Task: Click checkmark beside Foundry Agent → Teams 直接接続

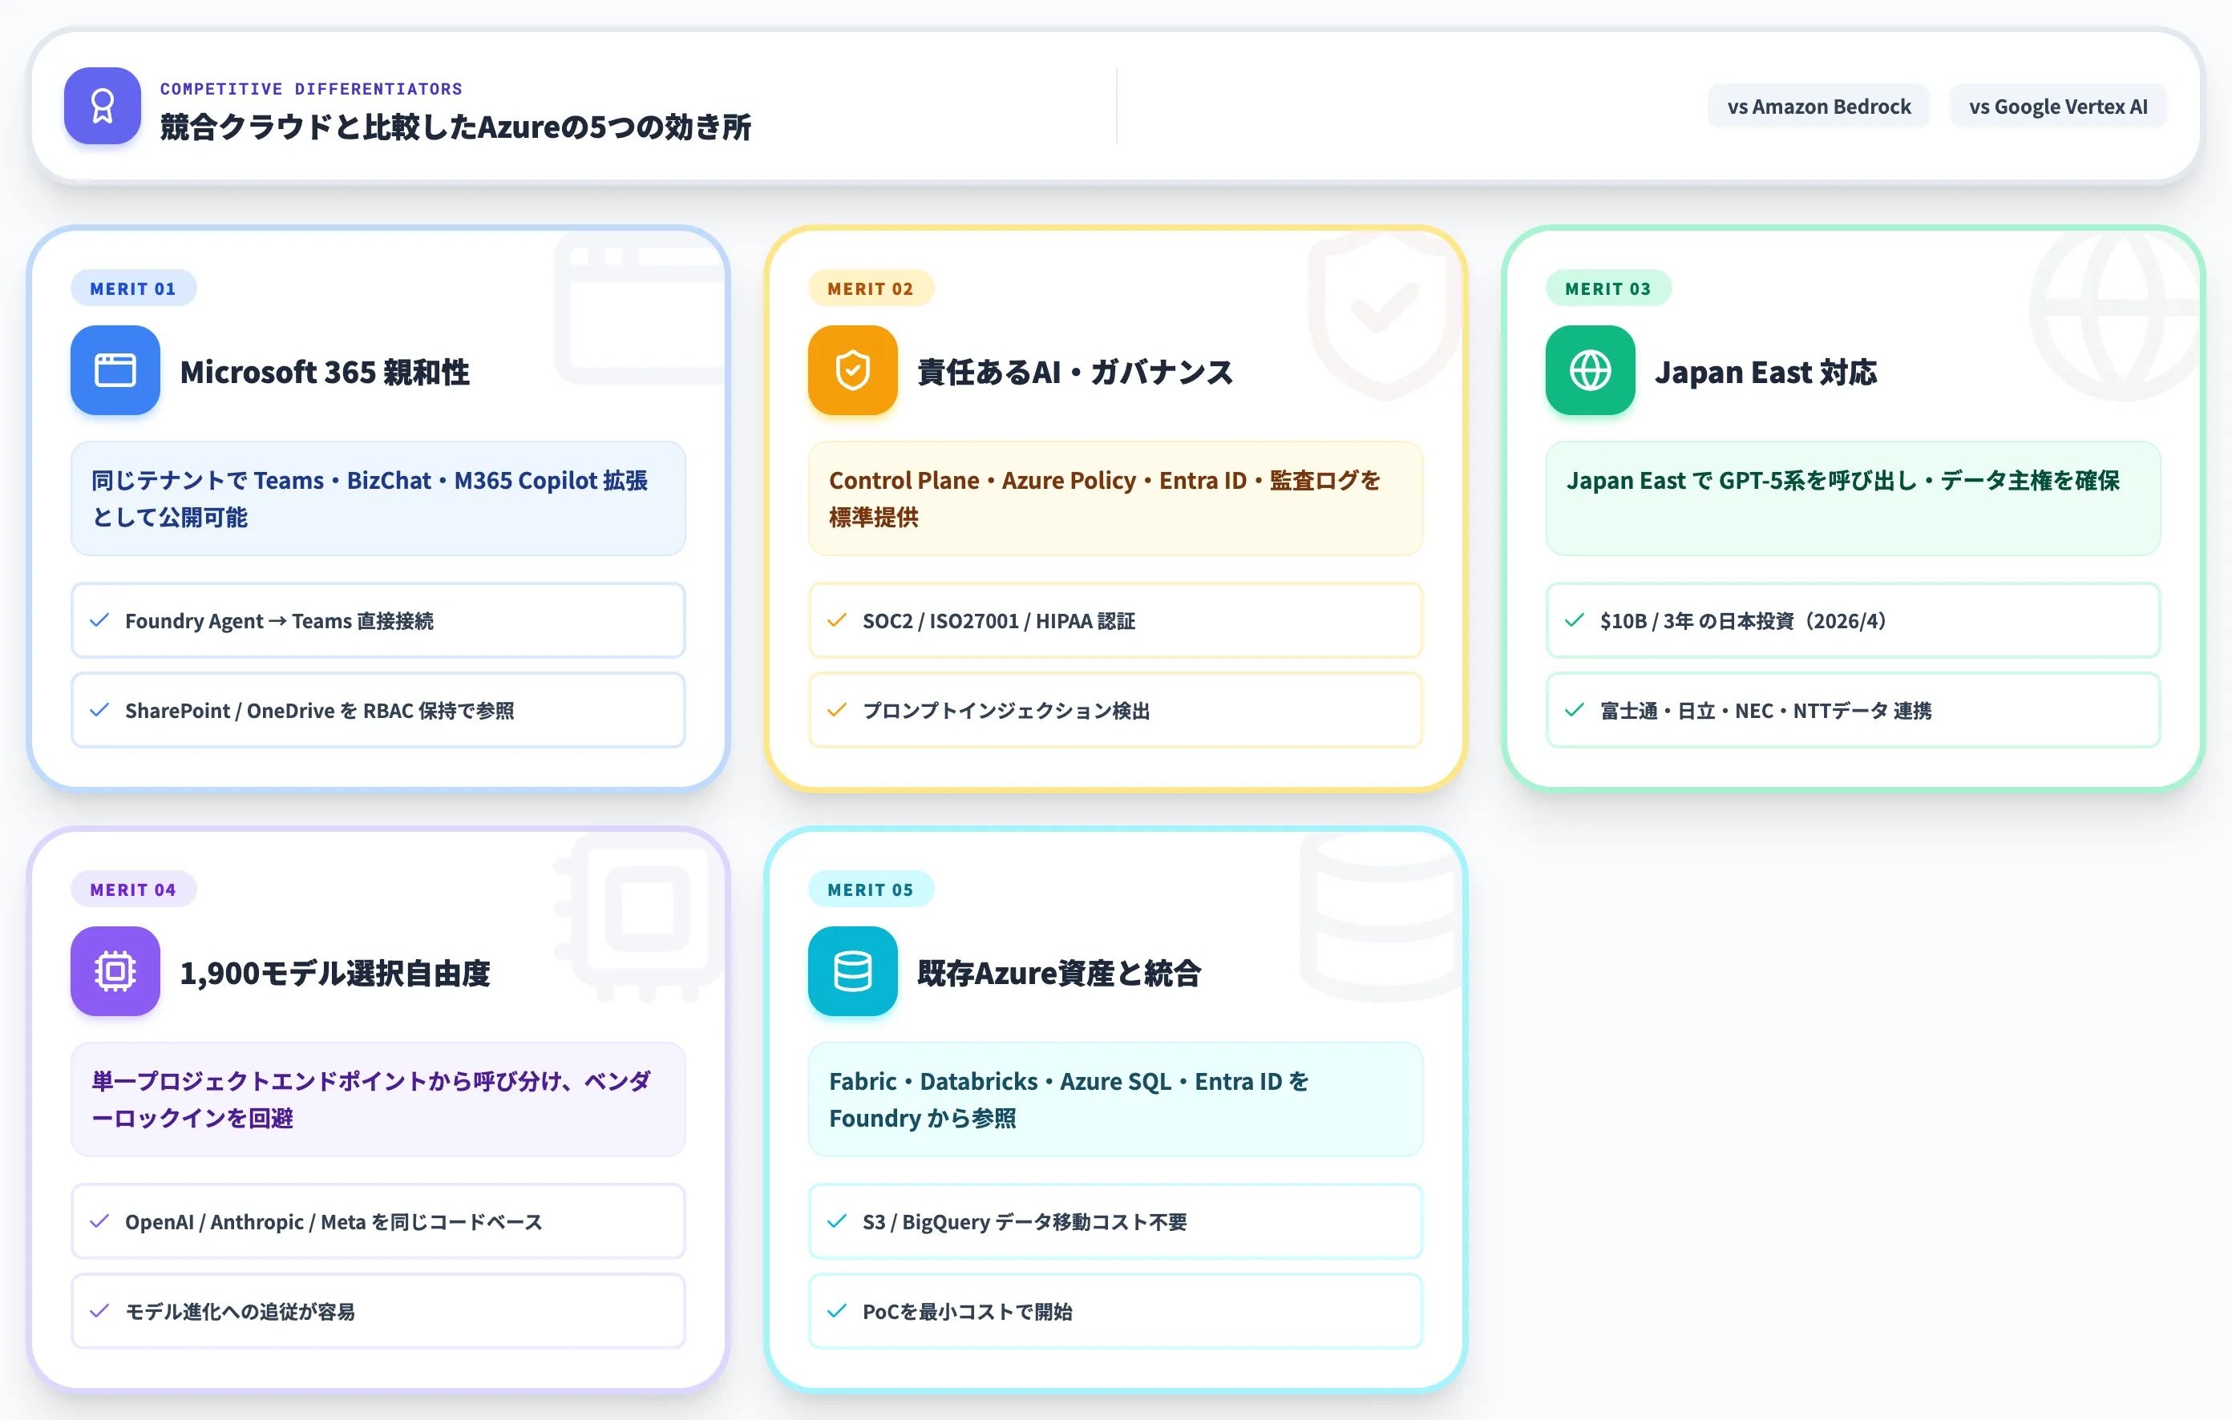Action: 99,620
